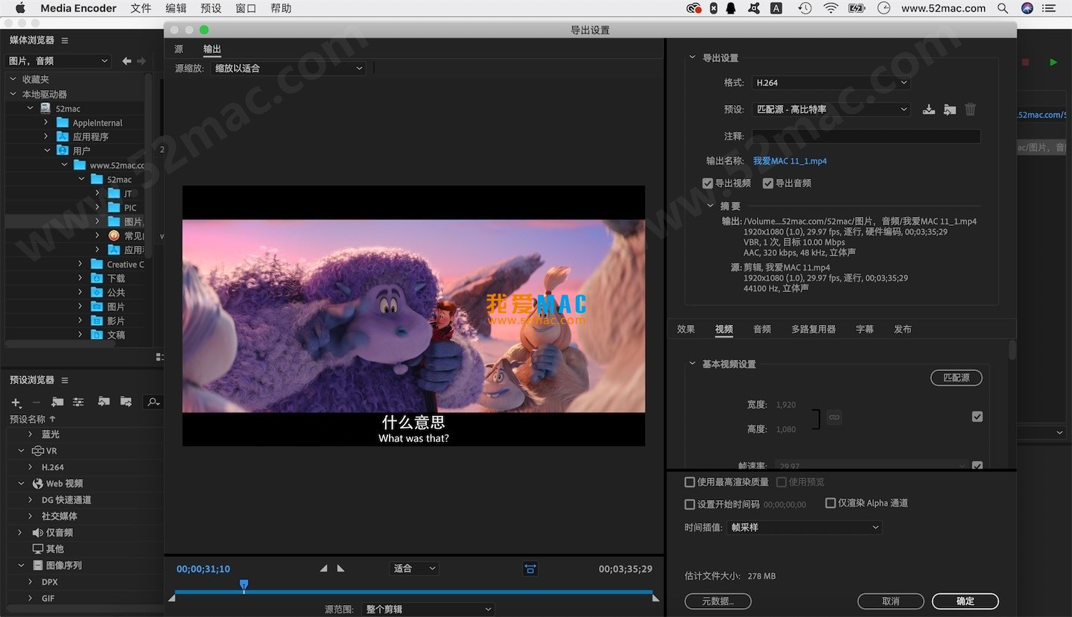
Task: Set out point with the right triangle marker icon
Action: tap(340, 569)
